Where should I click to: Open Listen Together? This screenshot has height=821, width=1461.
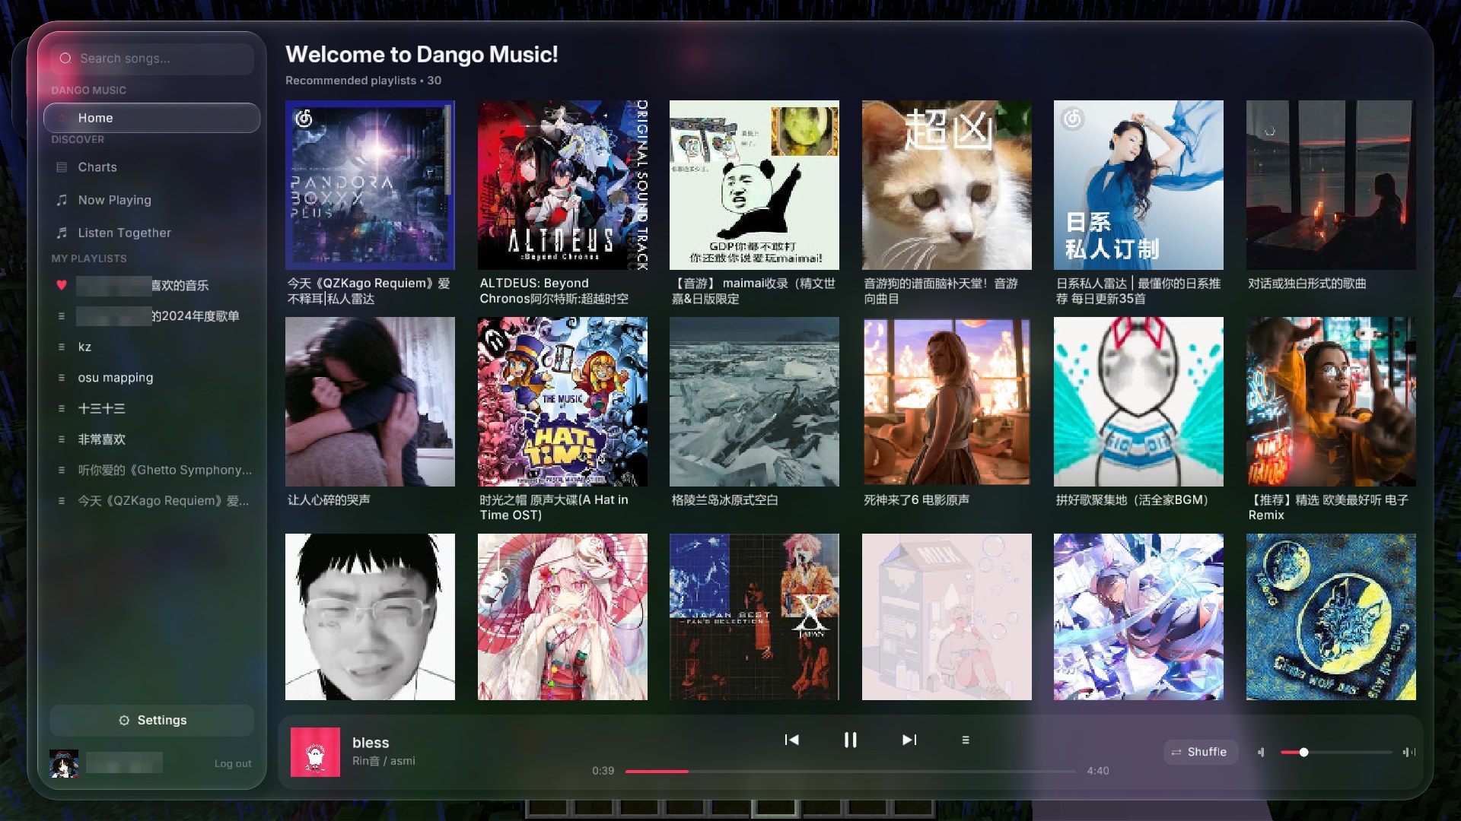click(152, 233)
